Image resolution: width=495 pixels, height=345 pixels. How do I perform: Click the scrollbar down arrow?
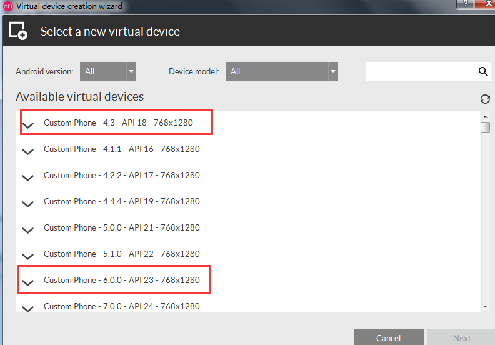click(x=486, y=306)
